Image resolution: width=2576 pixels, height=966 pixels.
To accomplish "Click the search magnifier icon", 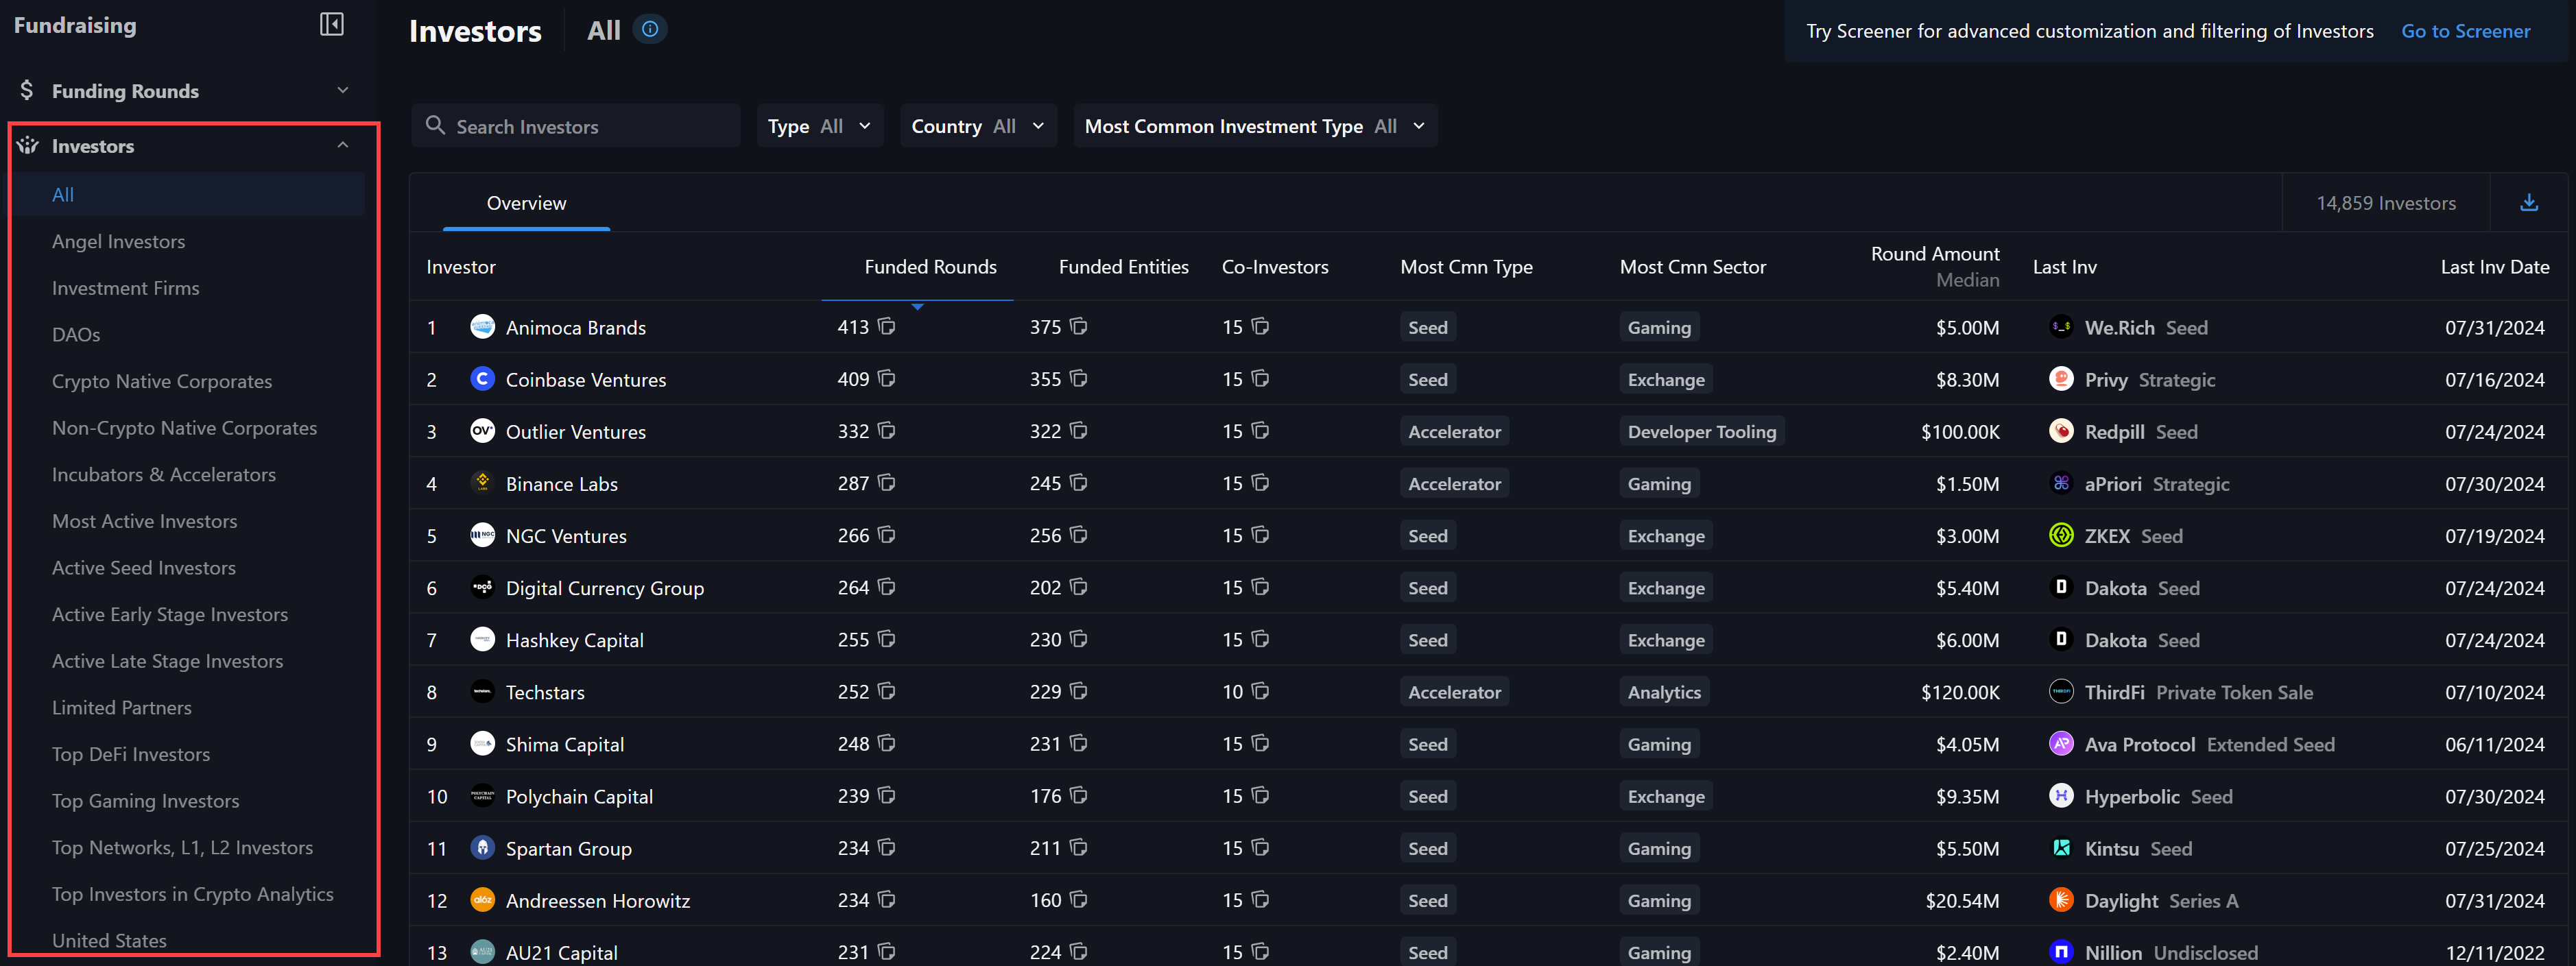I will [435, 125].
